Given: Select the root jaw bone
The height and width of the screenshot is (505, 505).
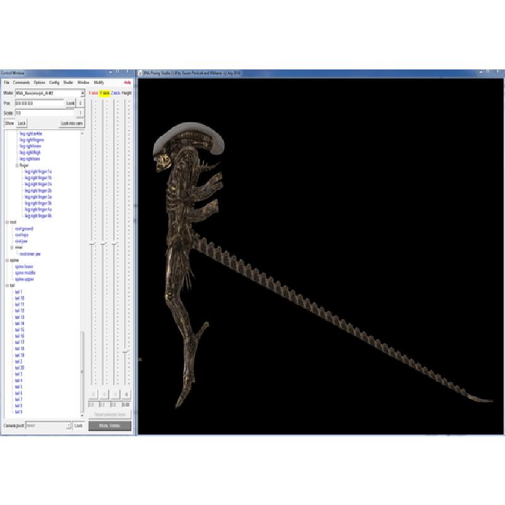Looking at the screenshot, I should tap(21, 241).
